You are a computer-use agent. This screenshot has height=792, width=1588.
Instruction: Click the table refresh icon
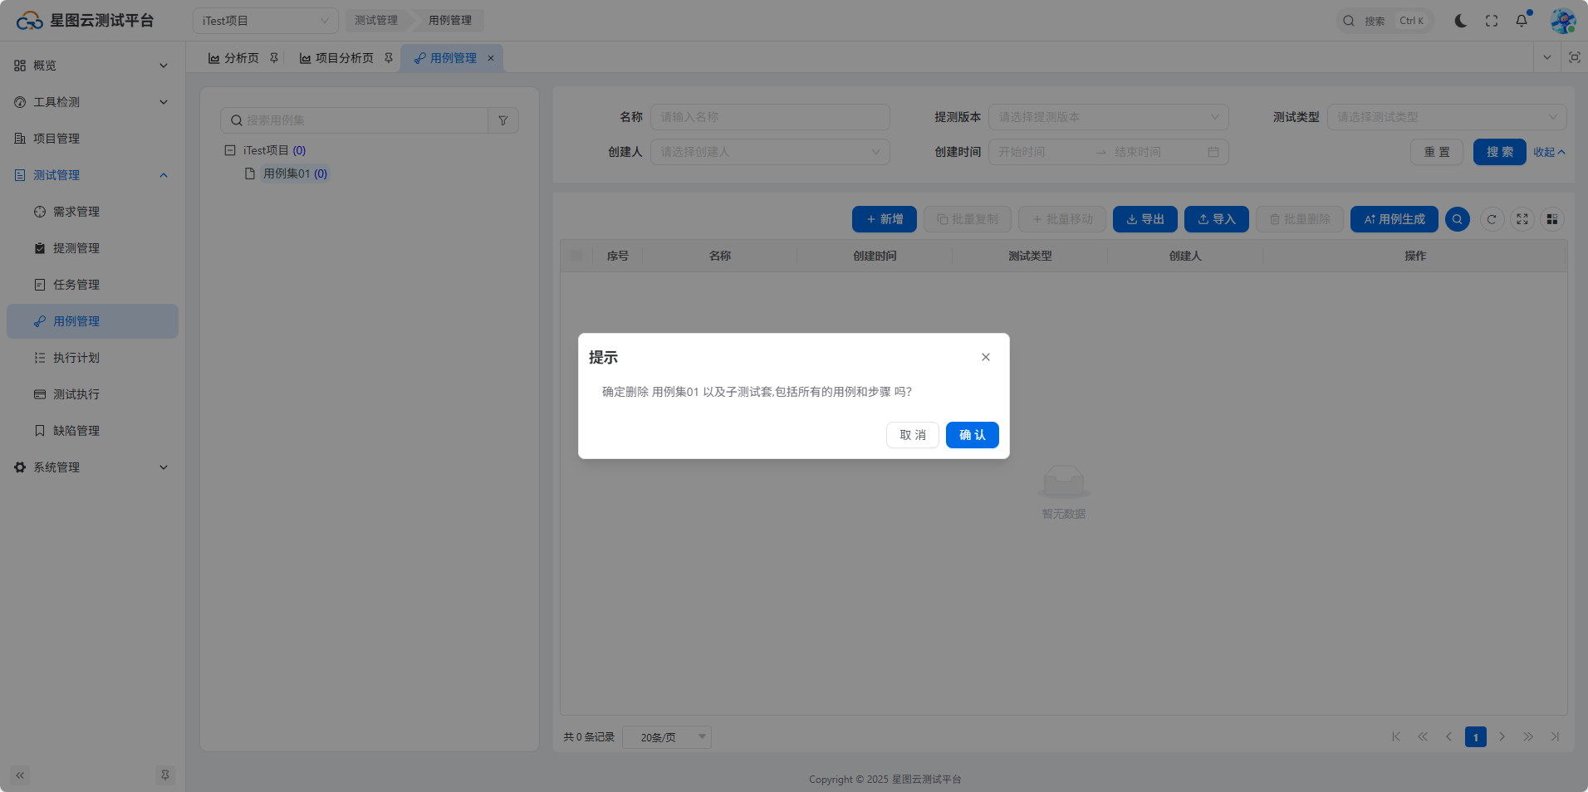1492,219
